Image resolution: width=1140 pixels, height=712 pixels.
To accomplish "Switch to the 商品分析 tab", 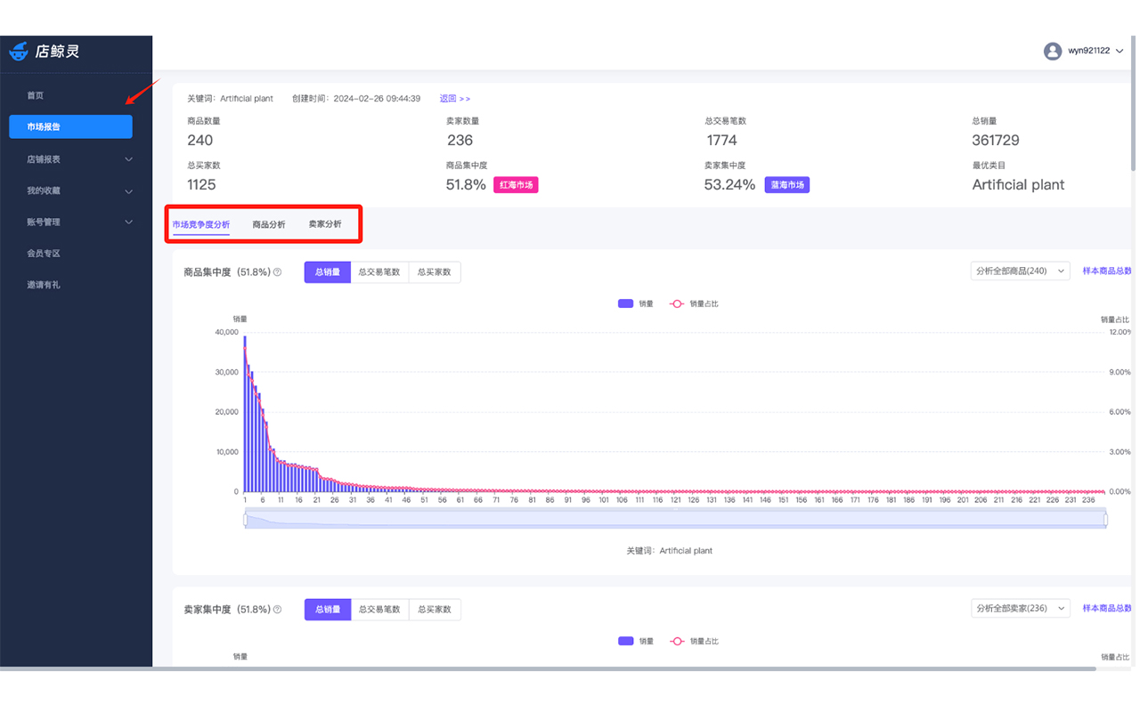I will click(269, 224).
